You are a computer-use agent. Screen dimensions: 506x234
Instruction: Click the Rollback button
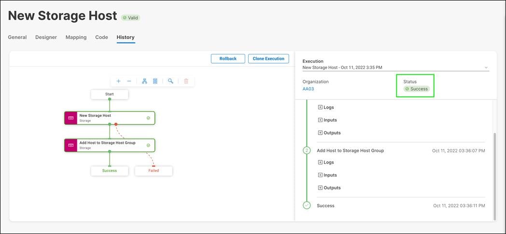pyautogui.click(x=228, y=59)
